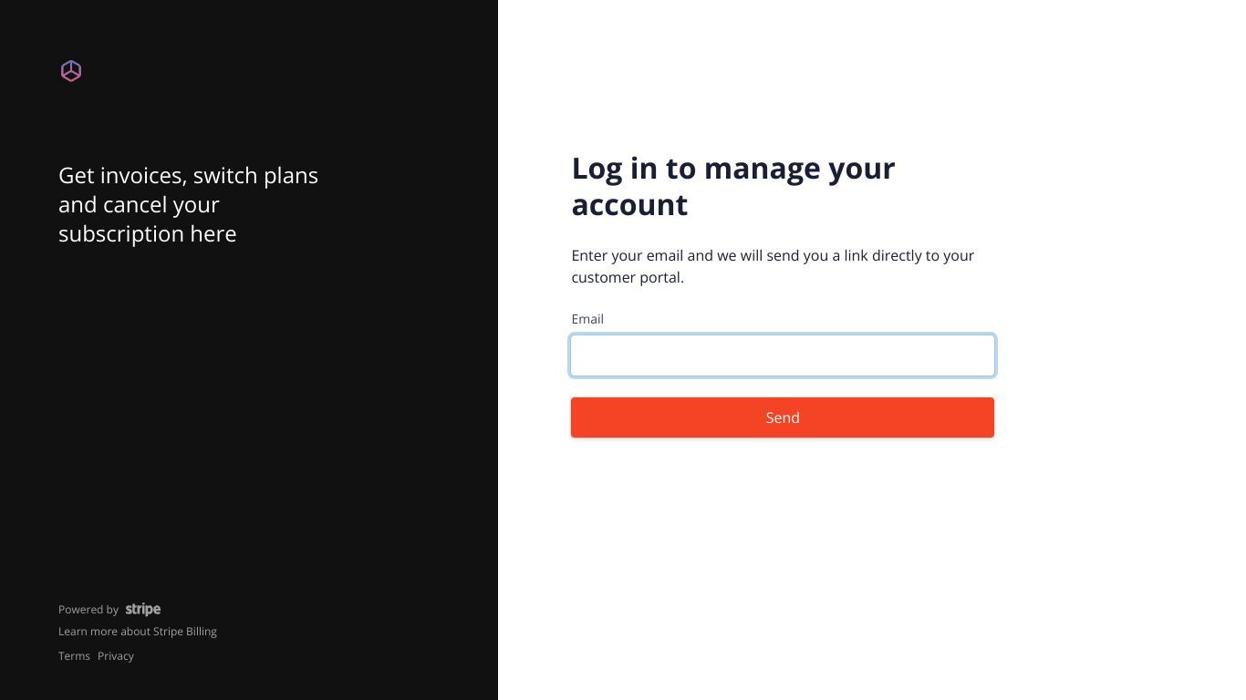
Task: Click 'subscription here' tagline line
Action: click(148, 234)
